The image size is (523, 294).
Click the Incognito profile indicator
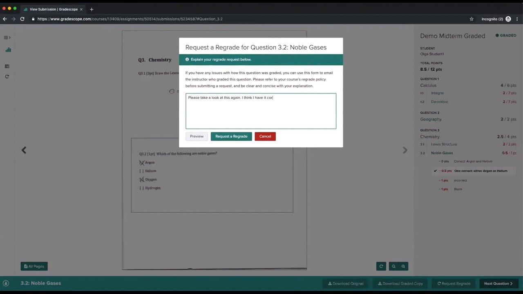pyautogui.click(x=496, y=19)
